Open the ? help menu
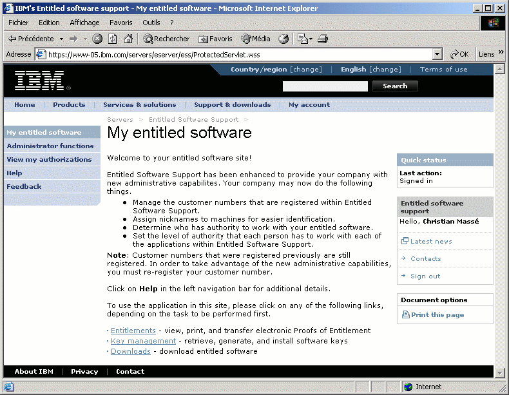Image resolution: width=509 pixels, height=395 pixels. coord(172,23)
